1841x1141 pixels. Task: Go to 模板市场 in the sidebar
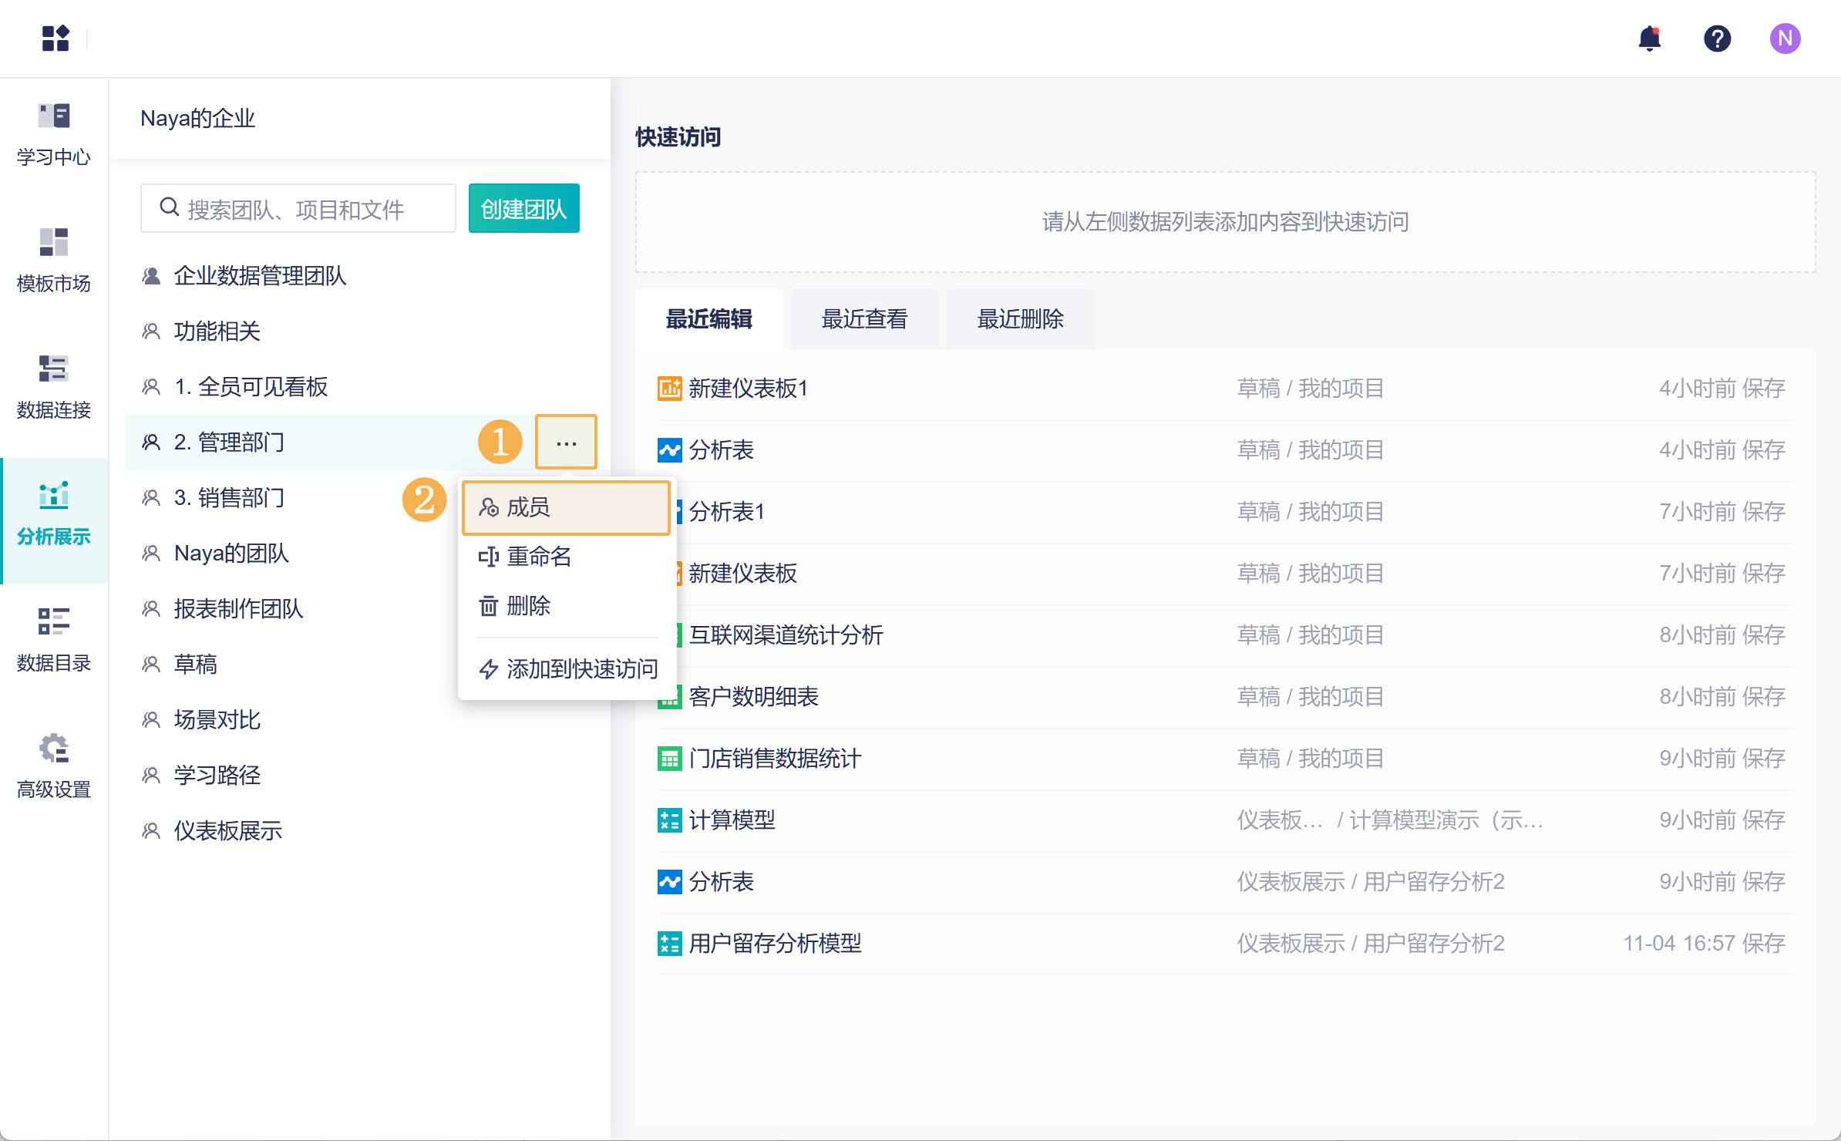54,261
